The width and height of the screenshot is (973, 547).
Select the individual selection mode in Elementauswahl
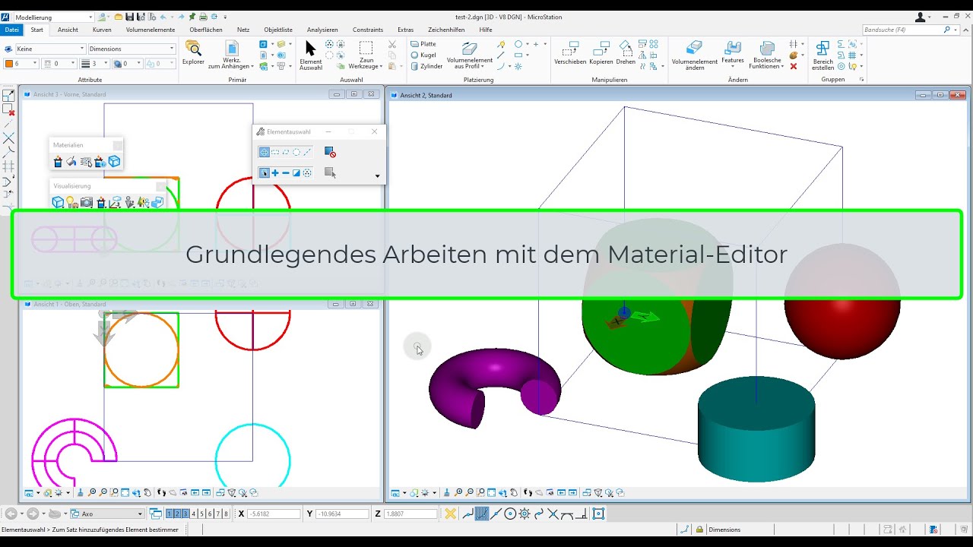tap(264, 152)
